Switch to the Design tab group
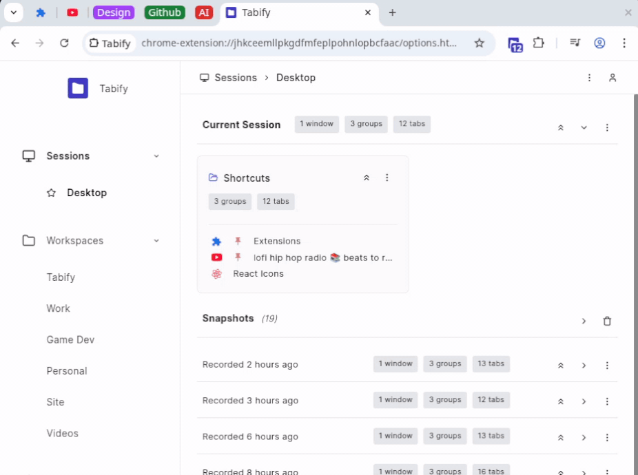The width and height of the screenshot is (638, 475). tap(114, 12)
